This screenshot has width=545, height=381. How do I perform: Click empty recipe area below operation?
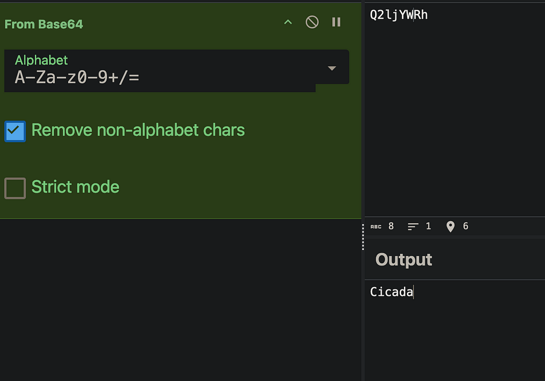pyautogui.click(x=181, y=300)
